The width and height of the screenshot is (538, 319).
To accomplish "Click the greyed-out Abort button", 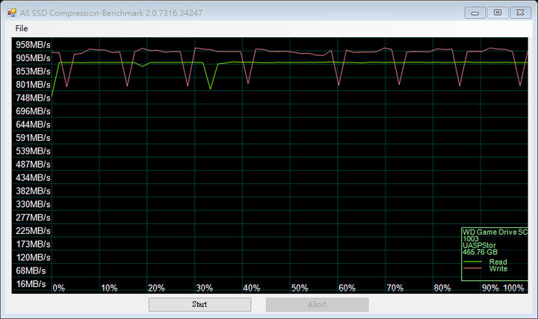I will [317, 304].
